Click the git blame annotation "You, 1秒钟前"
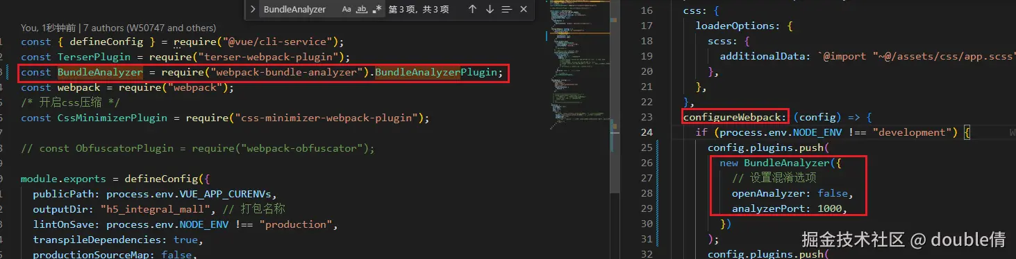The width and height of the screenshot is (1016, 259). (x=49, y=28)
